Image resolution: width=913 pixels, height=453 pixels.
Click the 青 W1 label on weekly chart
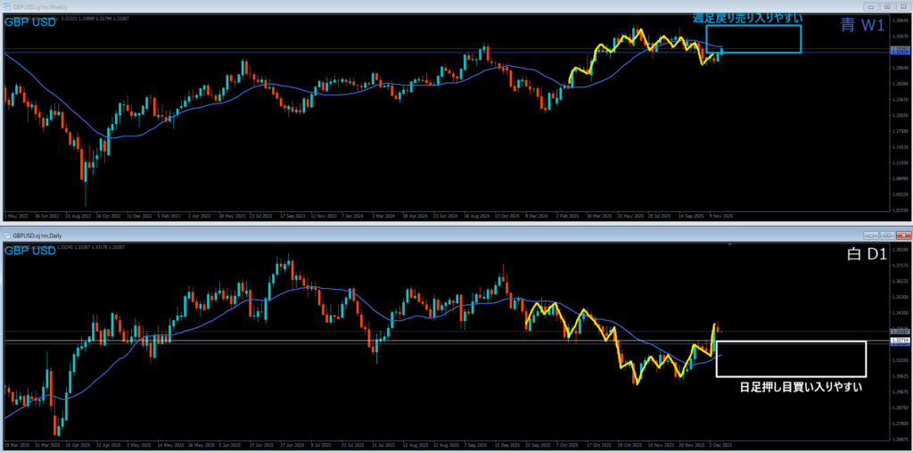(862, 26)
